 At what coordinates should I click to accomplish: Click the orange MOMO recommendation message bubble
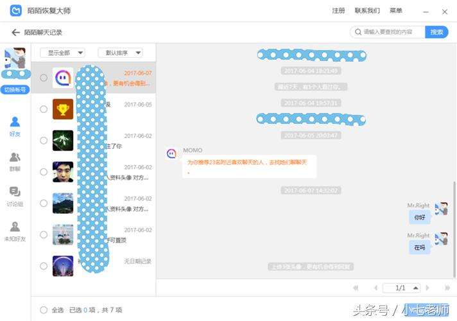coord(249,166)
